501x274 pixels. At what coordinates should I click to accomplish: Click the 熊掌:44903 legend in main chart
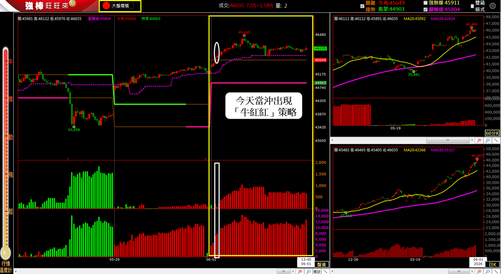point(151,18)
